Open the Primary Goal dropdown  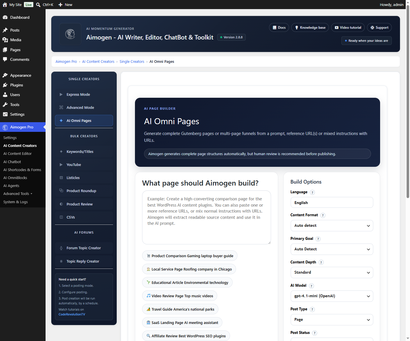tap(332, 249)
